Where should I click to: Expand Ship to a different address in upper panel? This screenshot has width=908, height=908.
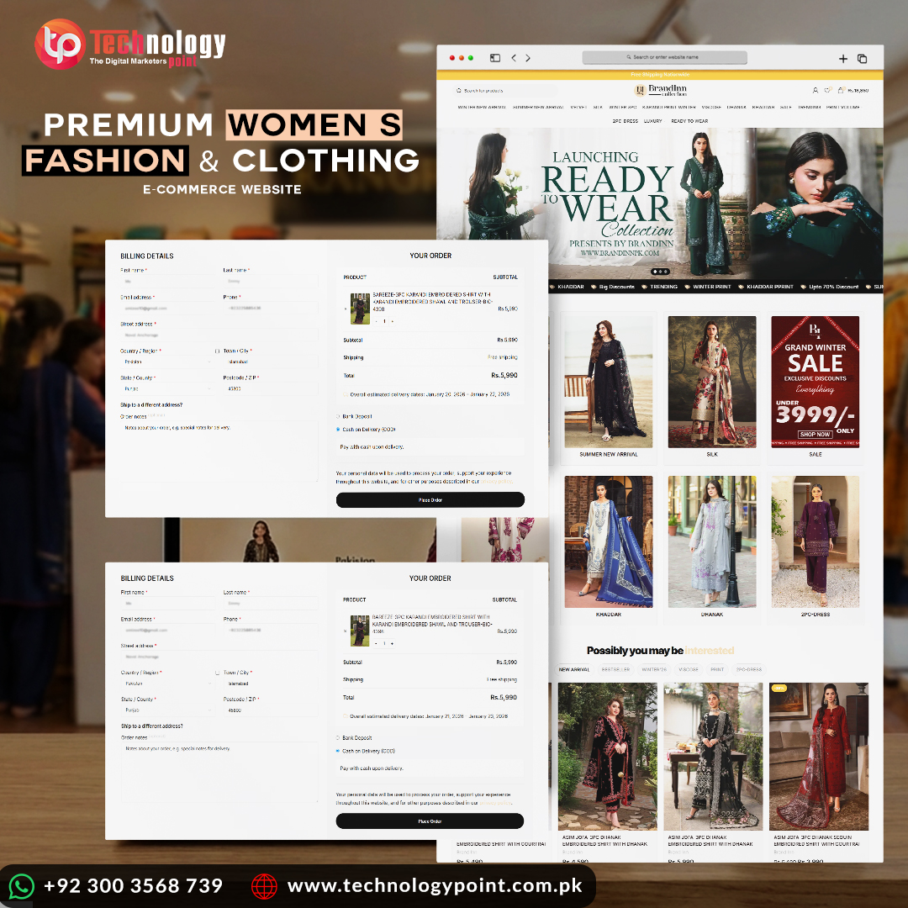151,404
